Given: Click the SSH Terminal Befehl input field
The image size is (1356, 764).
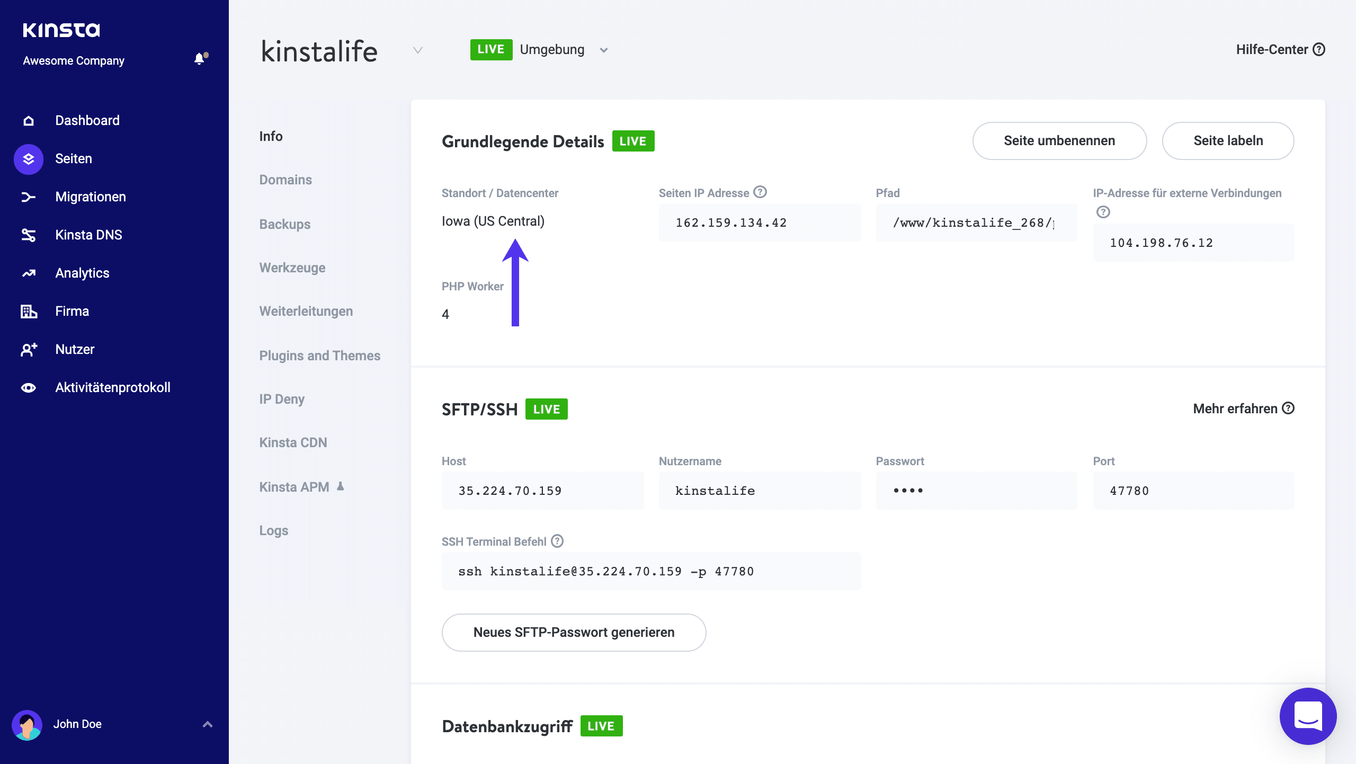Looking at the screenshot, I should [x=649, y=571].
